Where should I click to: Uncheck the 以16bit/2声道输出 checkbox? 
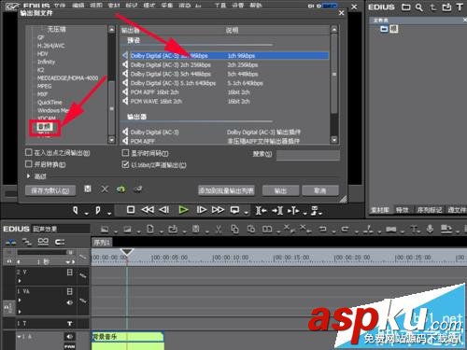(x=125, y=164)
